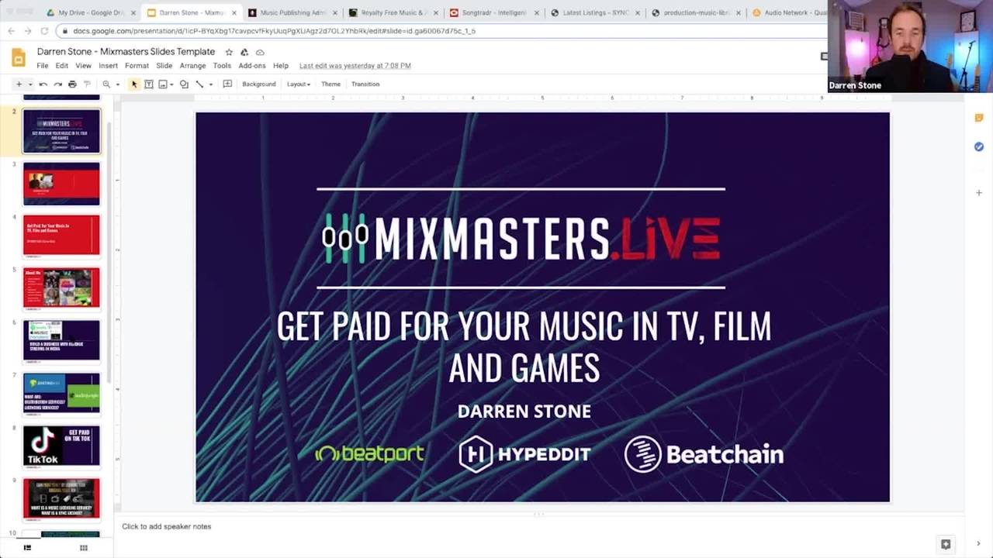993x558 pixels.
Task: Open the Tasks side panel icon
Action: (x=979, y=146)
